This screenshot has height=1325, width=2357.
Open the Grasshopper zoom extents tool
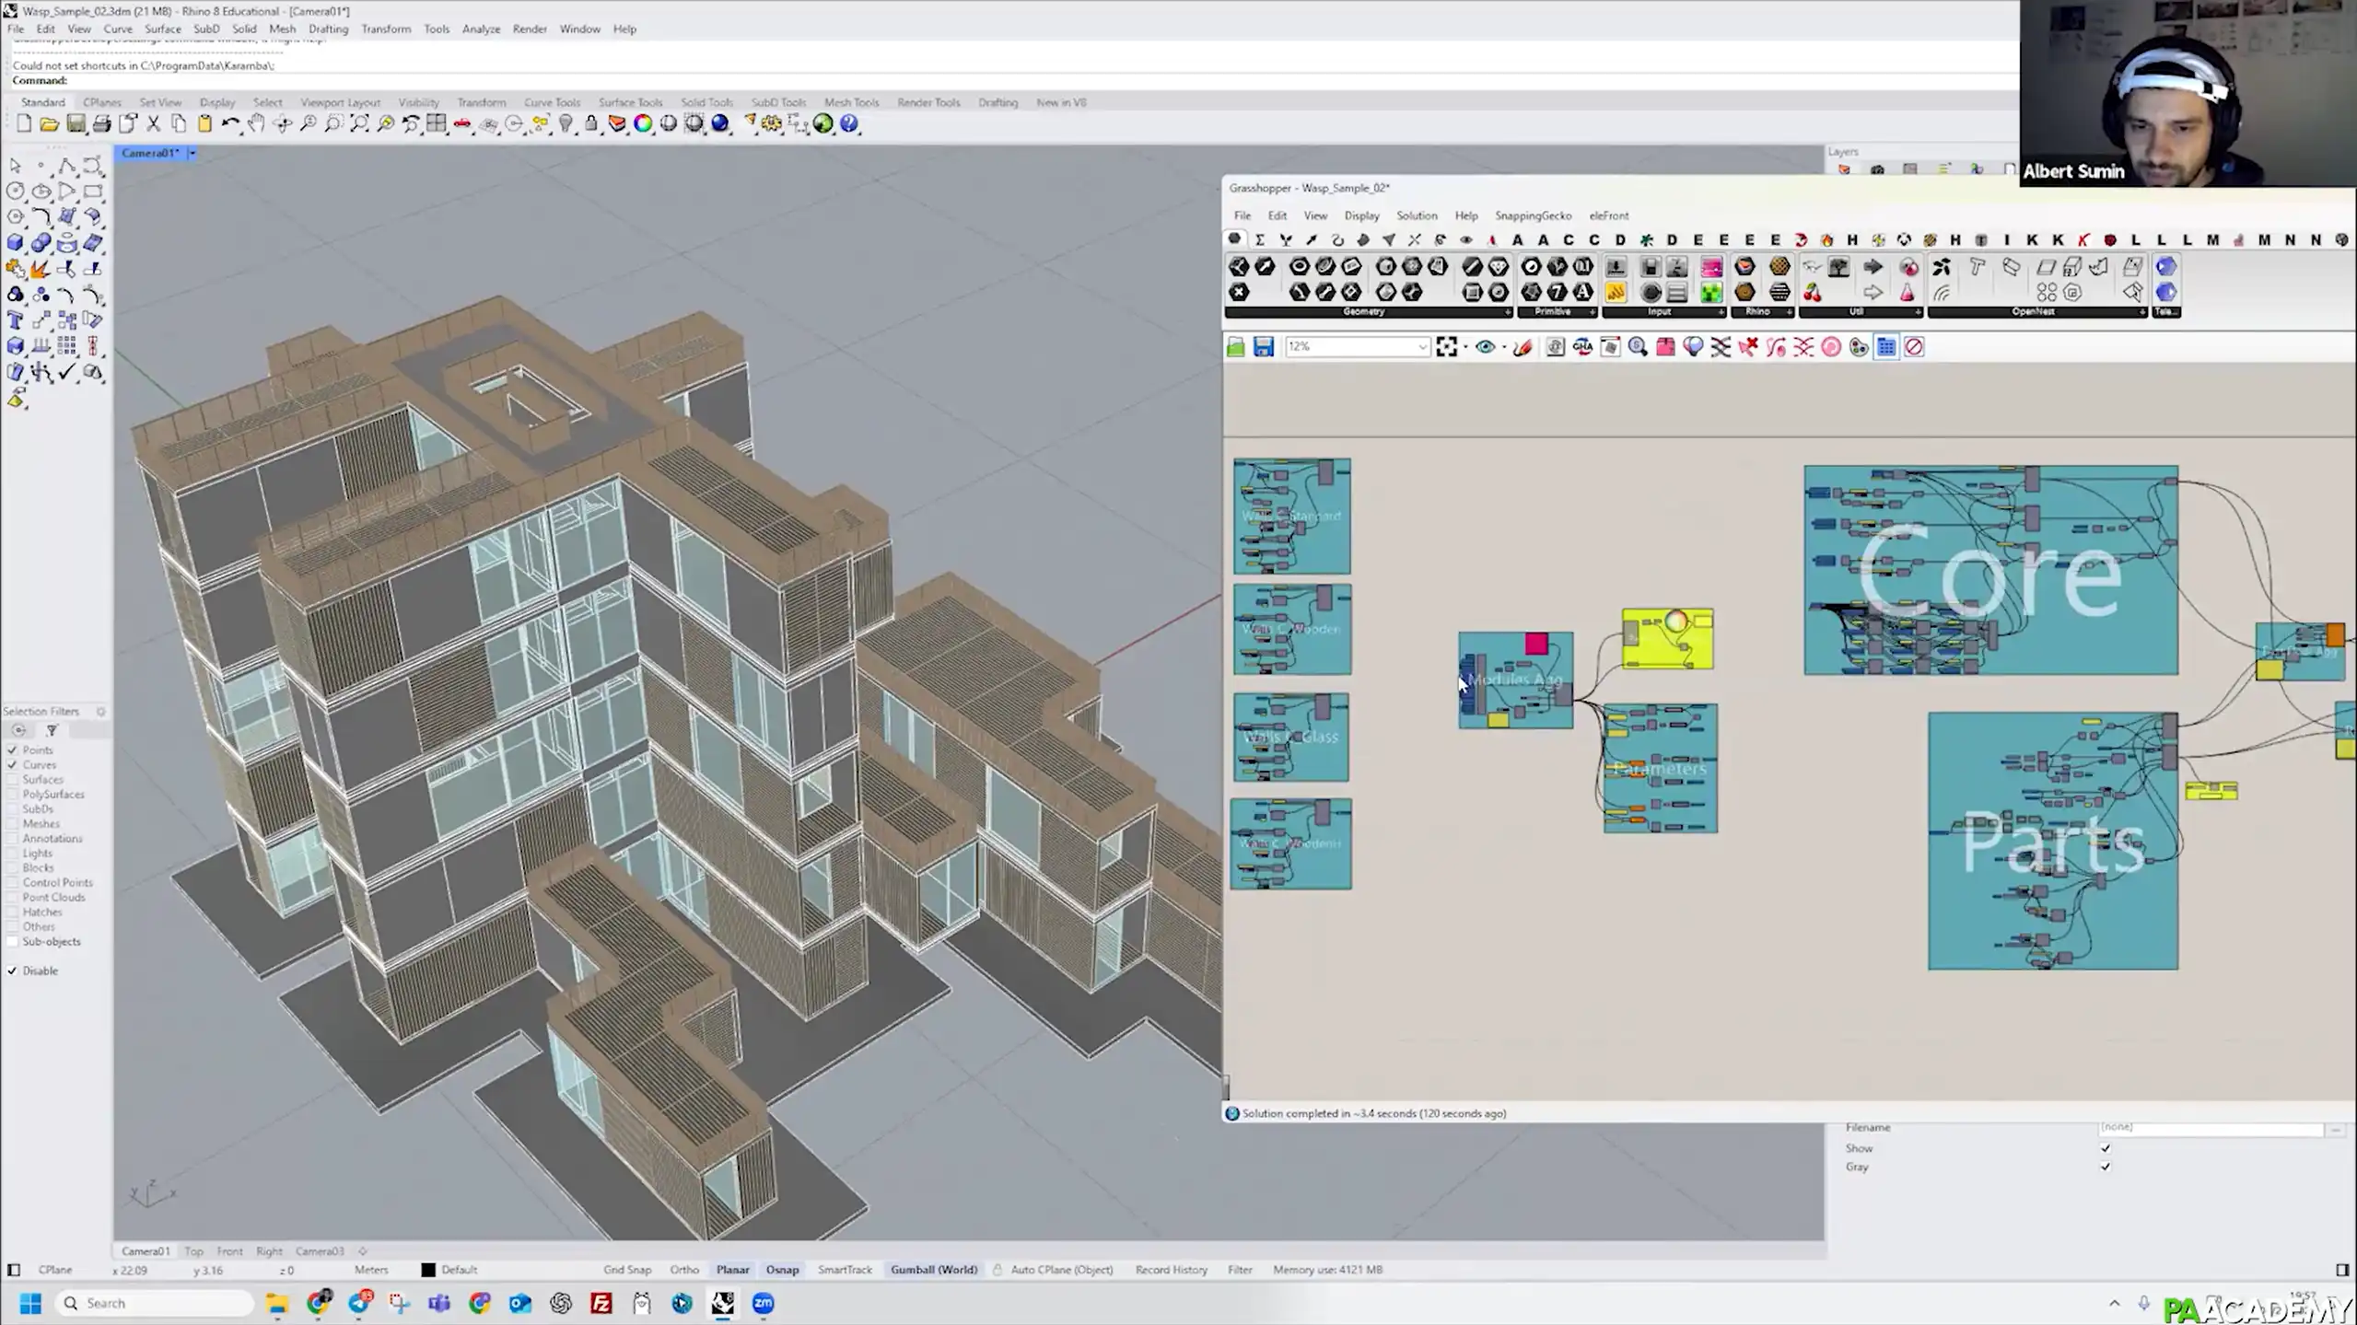[x=1447, y=347]
